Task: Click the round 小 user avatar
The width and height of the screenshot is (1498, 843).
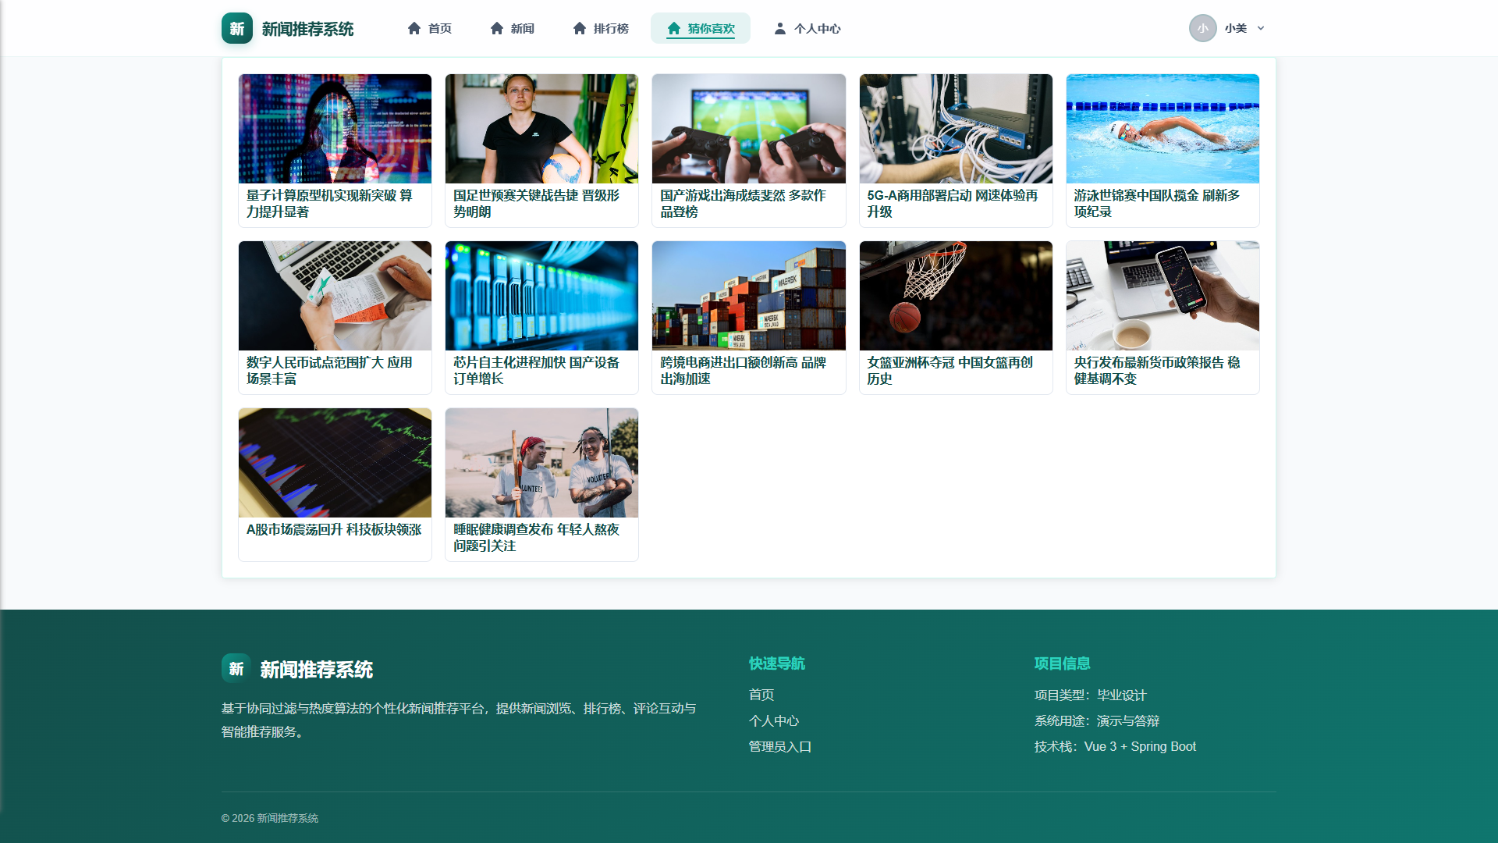Action: coord(1203,28)
